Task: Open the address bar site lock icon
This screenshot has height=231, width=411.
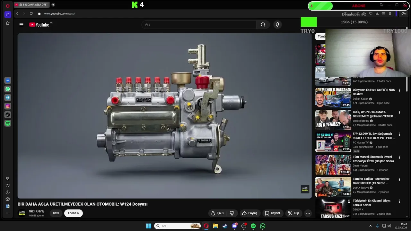Action: pos(39,13)
